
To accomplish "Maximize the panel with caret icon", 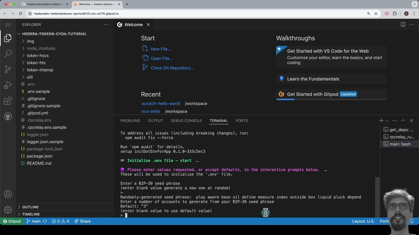I will click(403, 120).
